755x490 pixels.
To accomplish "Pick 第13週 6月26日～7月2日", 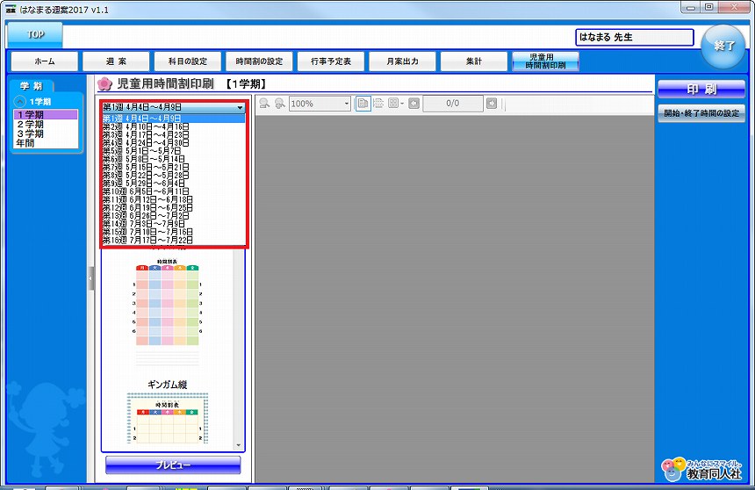I will tap(173, 216).
